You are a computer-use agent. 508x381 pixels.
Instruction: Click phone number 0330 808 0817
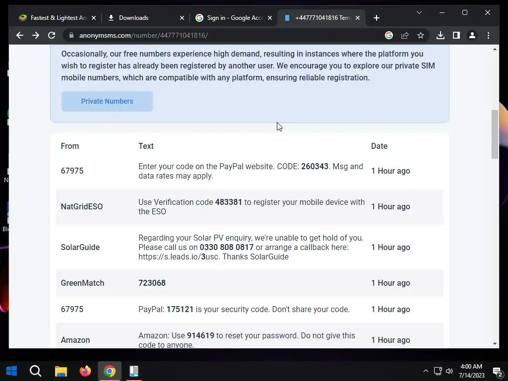pyautogui.click(x=226, y=247)
